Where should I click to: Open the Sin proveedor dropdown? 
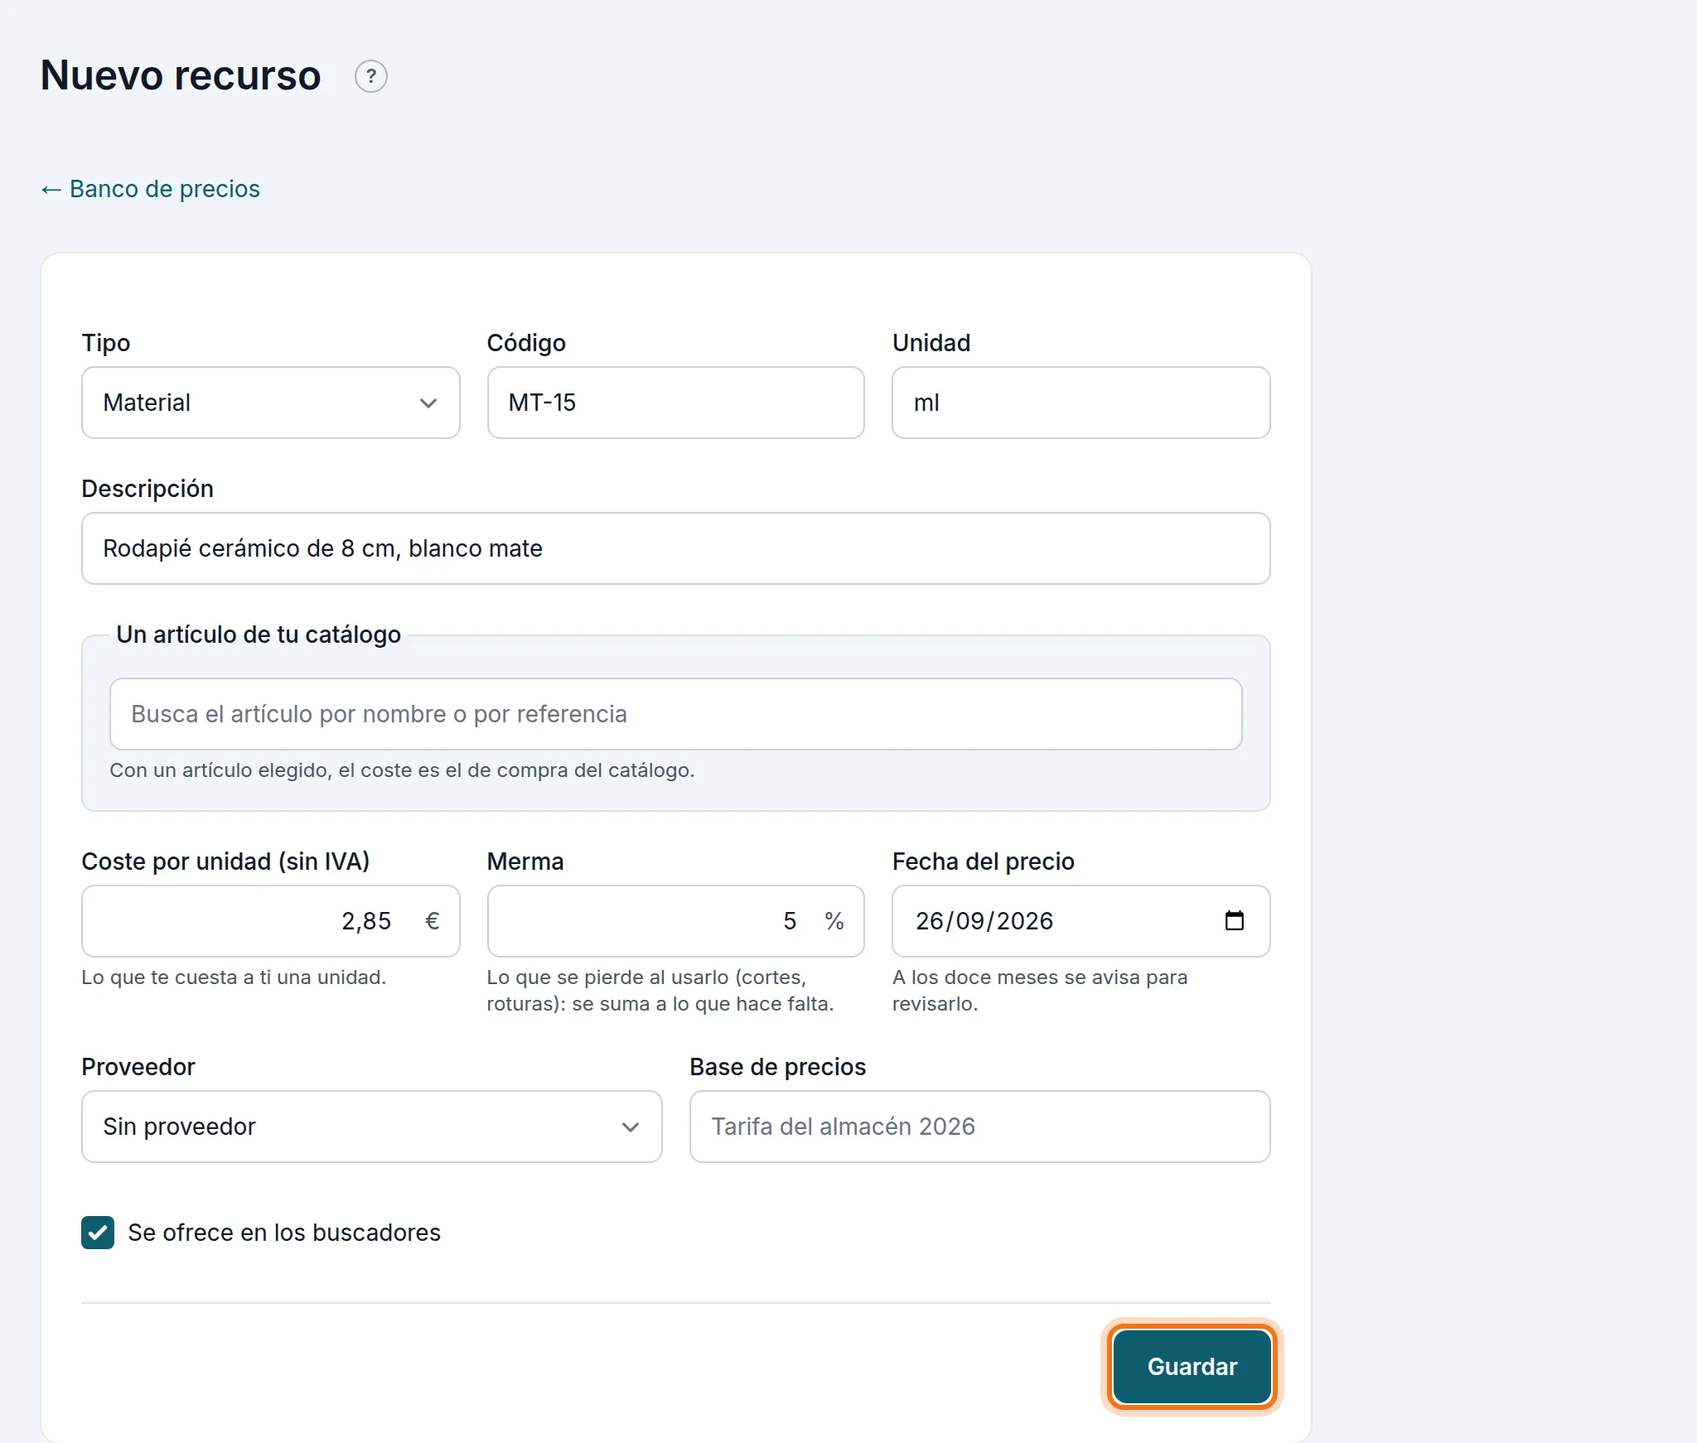tap(371, 1127)
